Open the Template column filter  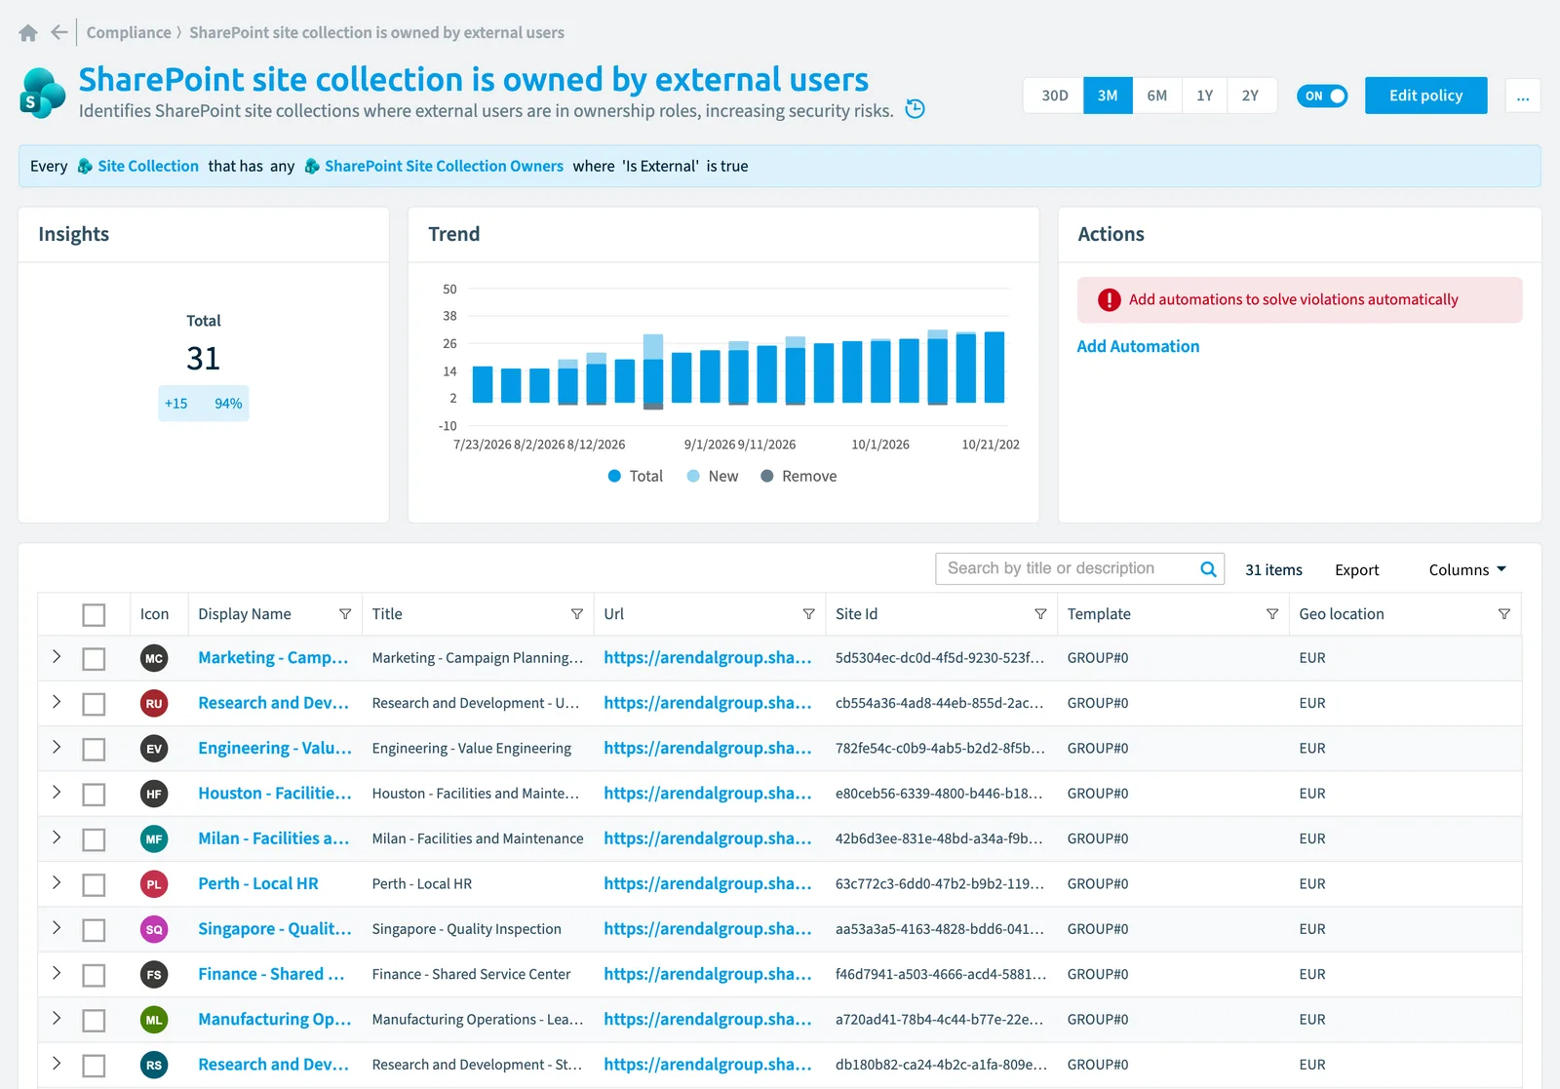[x=1272, y=614]
